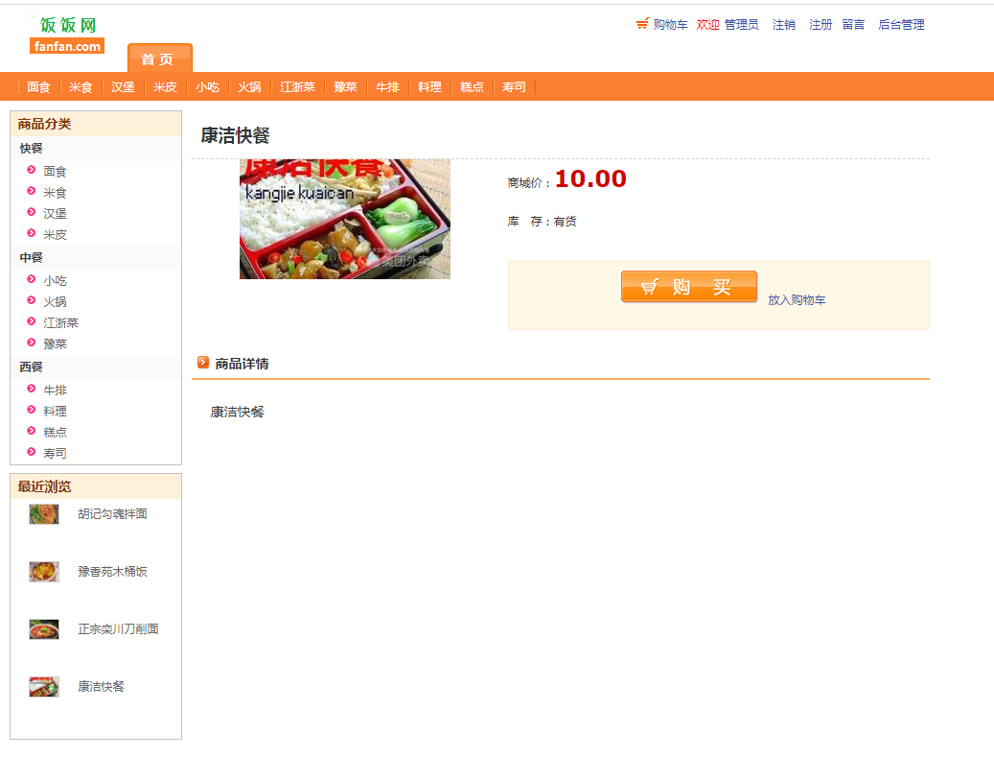Click the fanfan.com site logo
994x757 pixels.
coord(67,35)
